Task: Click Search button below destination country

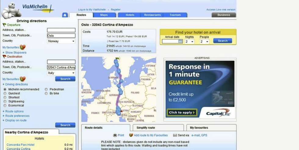Action: 65,79
